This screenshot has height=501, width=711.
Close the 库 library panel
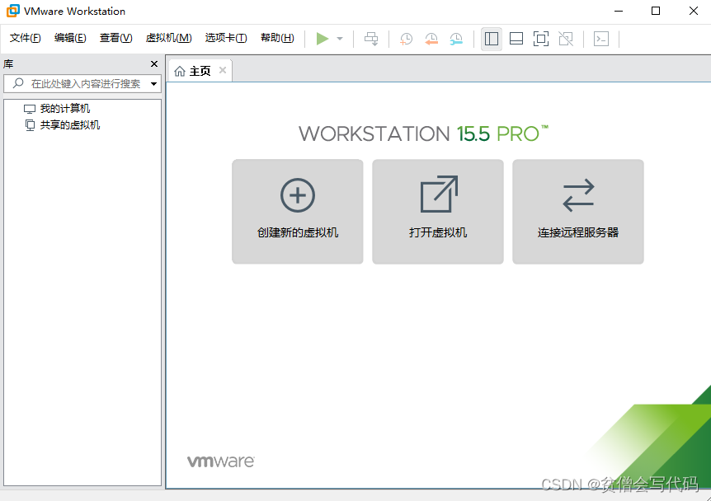[154, 64]
